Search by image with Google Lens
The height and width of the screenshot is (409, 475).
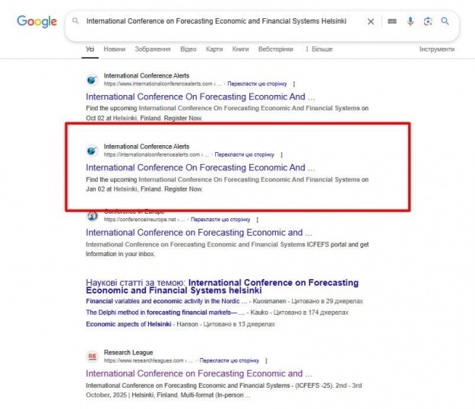point(428,22)
